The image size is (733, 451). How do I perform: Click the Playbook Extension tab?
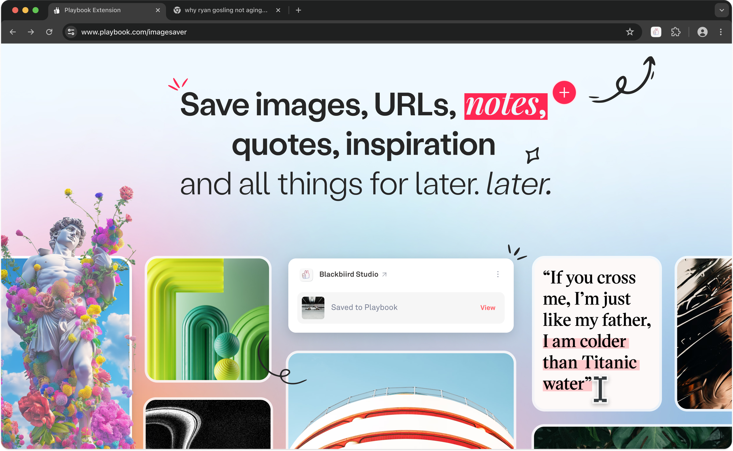tap(105, 10)
